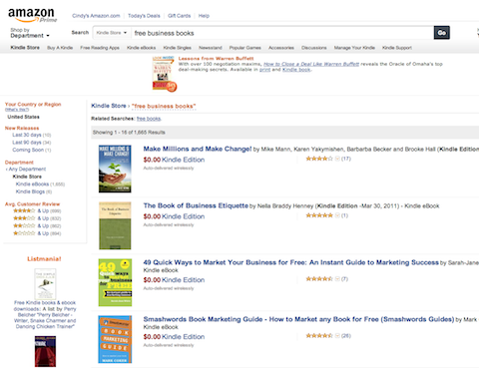Open the Kindle Store search category dropdown
Viewport: 479px width, 368px height.
click(x=112, y=33)
